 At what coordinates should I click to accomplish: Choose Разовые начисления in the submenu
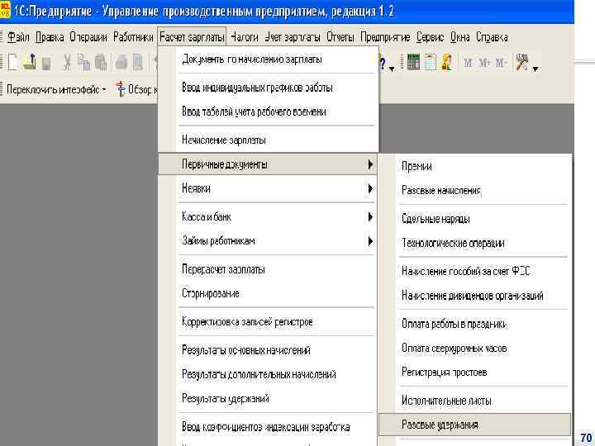[x=475, y=191]
